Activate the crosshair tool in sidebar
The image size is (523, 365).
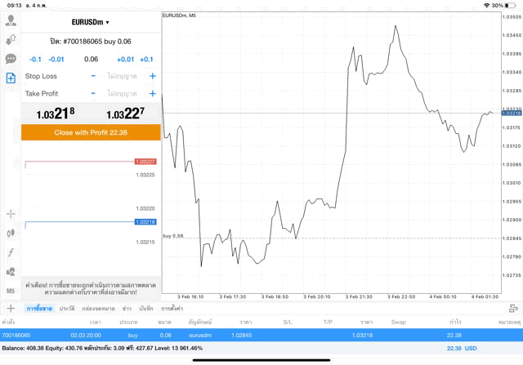tap(11, 214)
